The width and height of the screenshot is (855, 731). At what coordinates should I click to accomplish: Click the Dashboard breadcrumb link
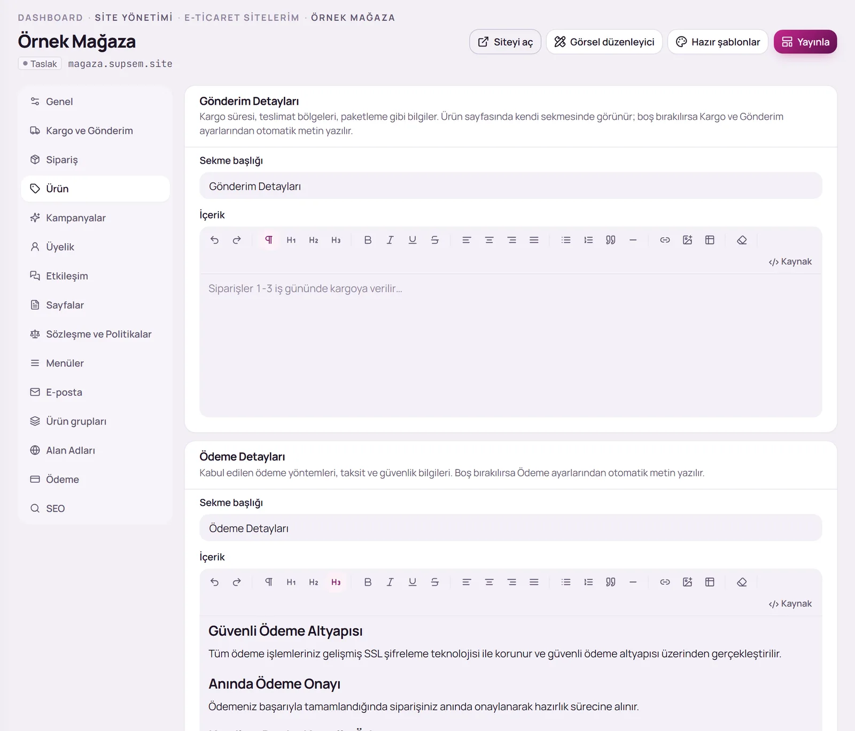50,18
